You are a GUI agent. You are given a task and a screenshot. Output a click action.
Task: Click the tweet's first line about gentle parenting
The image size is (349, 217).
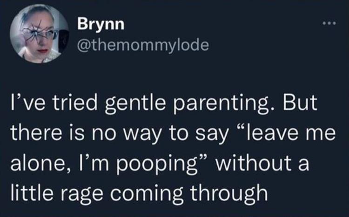[x=162, y=104]
